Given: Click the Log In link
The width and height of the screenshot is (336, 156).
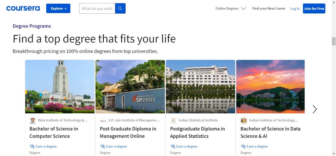Looking at the screenshot, I should click(295, 9).
